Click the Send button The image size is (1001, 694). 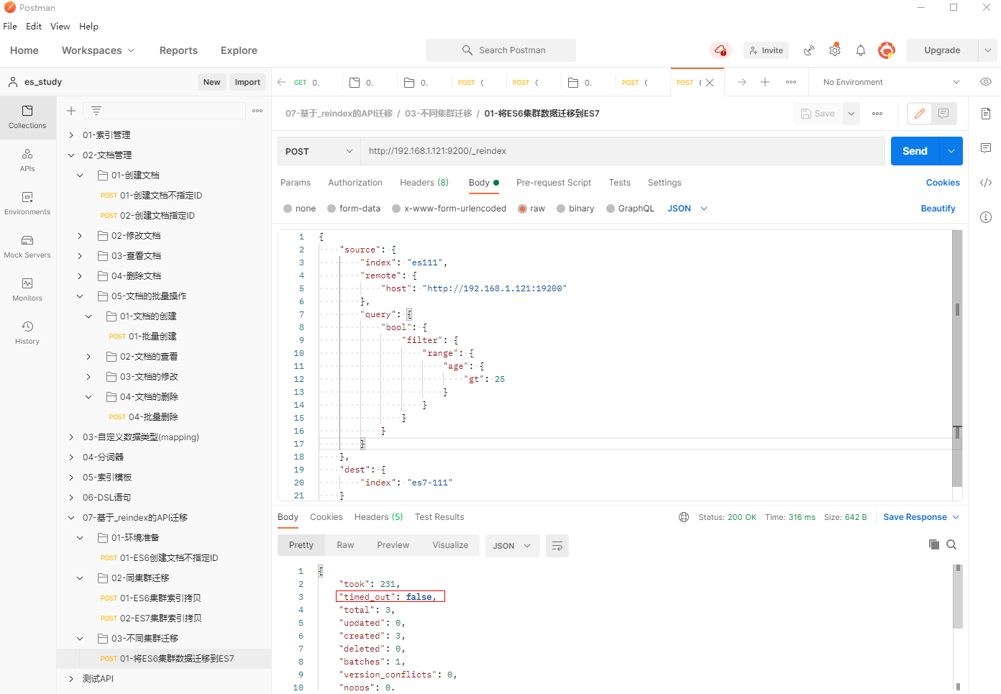coord(915,151)
